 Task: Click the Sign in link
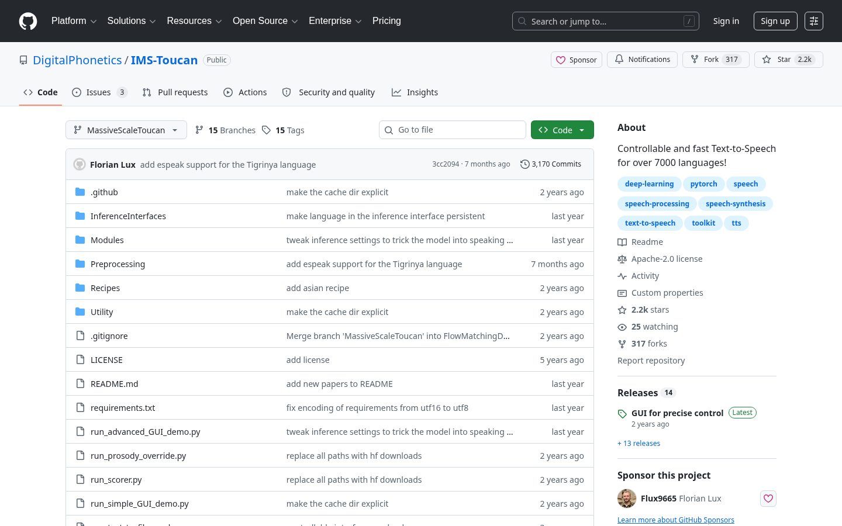(726, 21)
